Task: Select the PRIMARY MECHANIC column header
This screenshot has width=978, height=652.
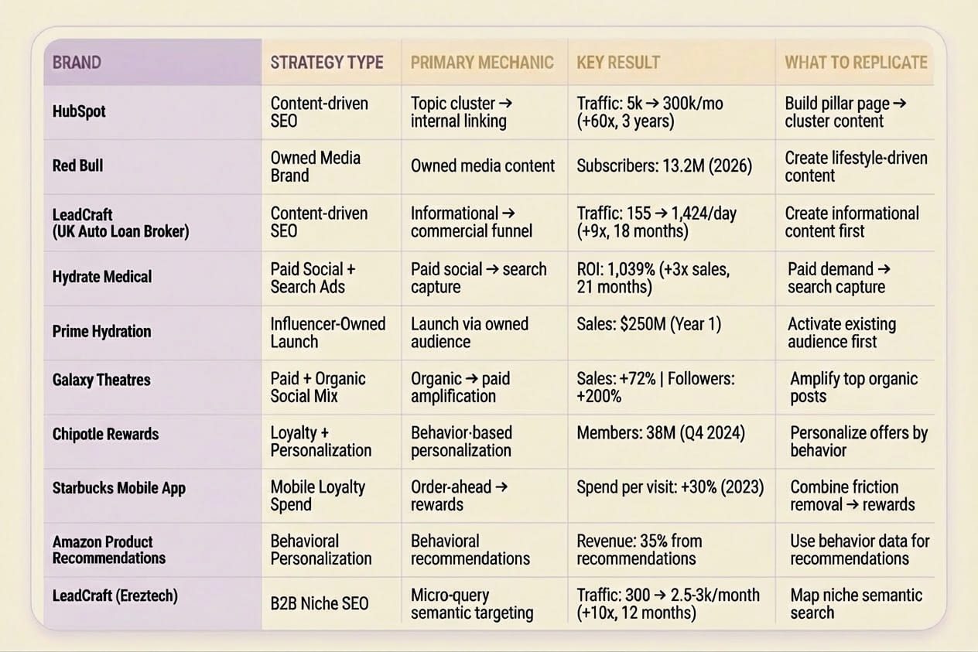Action: pyautogui.click(x=482, y=63)
